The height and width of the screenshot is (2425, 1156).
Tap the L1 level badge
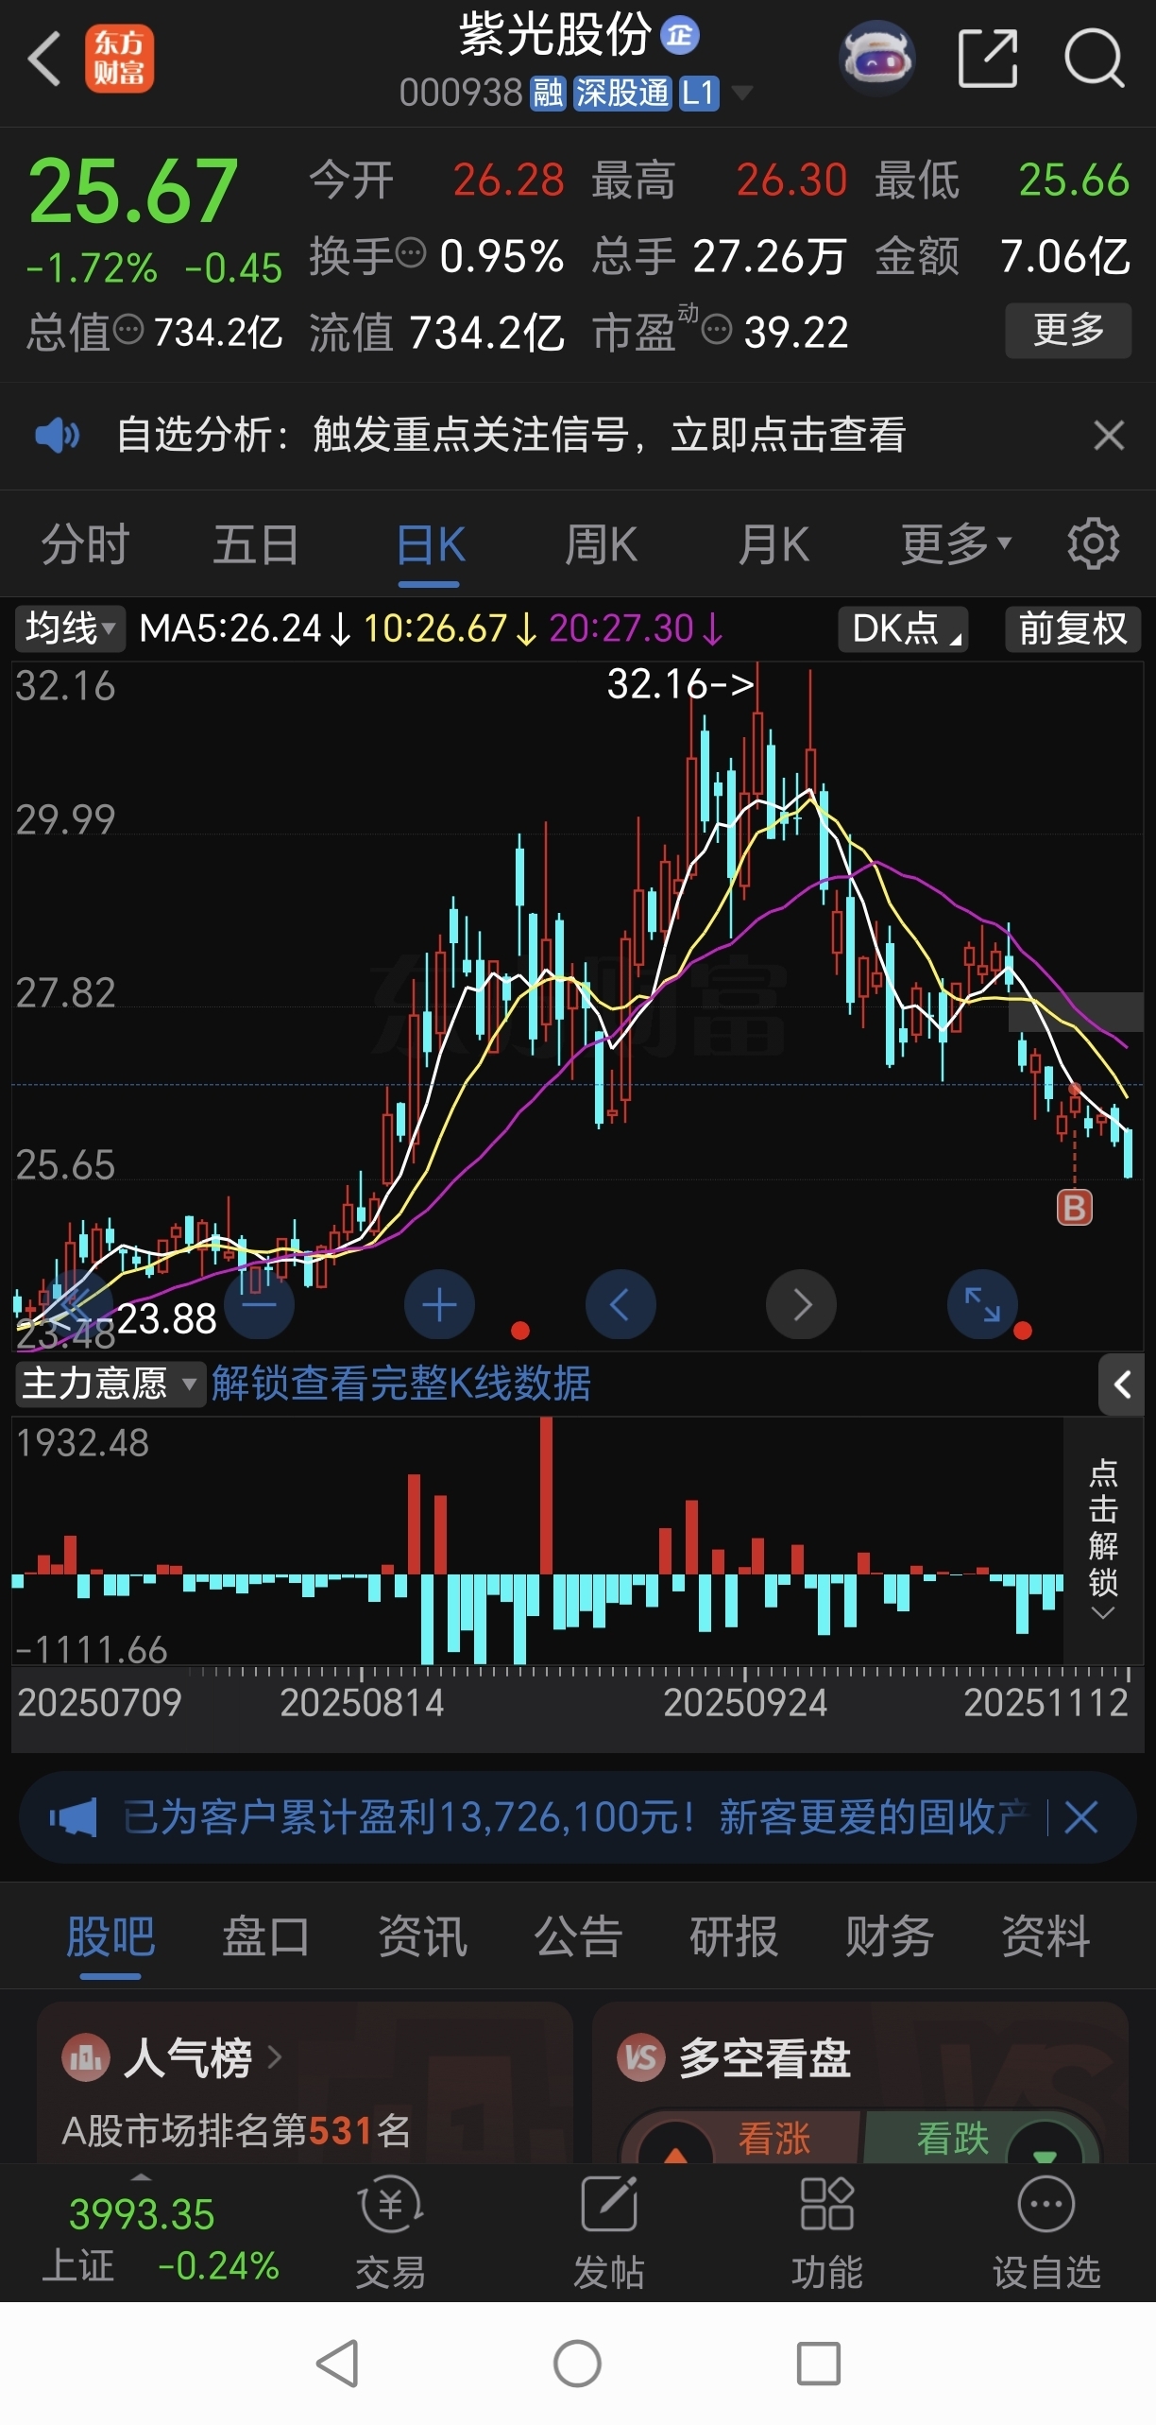[x=699, y=93]
